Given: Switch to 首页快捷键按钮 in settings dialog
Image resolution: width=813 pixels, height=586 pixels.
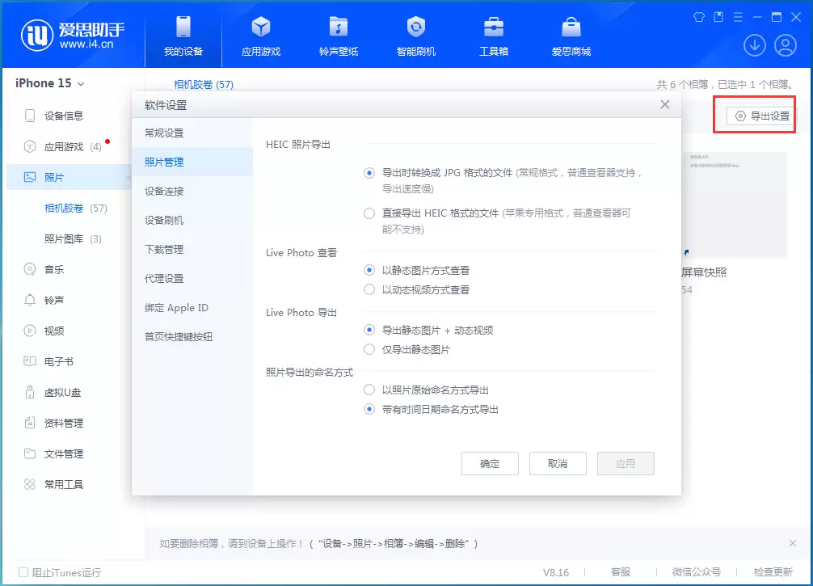Looking at the screenshot, I should click(x=192, y=336).
